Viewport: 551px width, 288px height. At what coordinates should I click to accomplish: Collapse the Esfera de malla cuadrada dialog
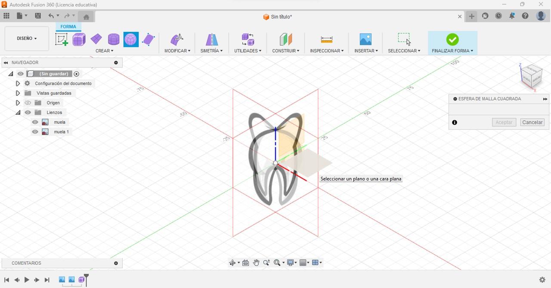[x=455, y=99]
